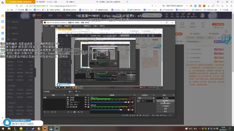
Task: Click the 300 ms duration field
Action: coord(147,101)
